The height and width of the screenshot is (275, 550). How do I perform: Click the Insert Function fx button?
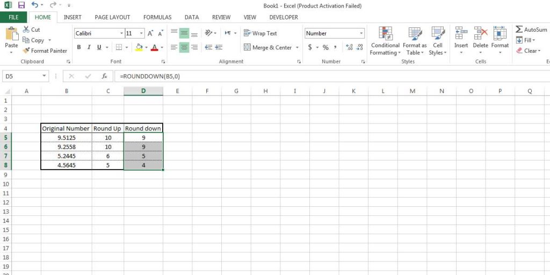pos(104,76)
